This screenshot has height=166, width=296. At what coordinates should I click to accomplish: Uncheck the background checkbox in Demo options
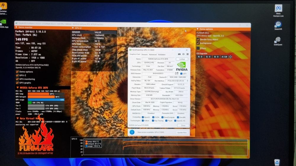tap(198, 43)
